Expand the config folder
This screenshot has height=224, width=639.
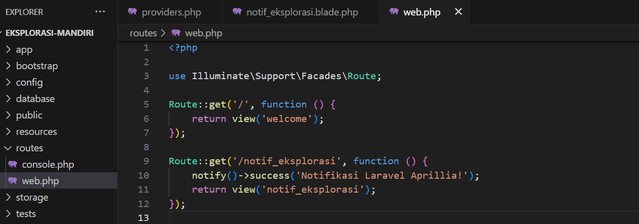[29, 82]
